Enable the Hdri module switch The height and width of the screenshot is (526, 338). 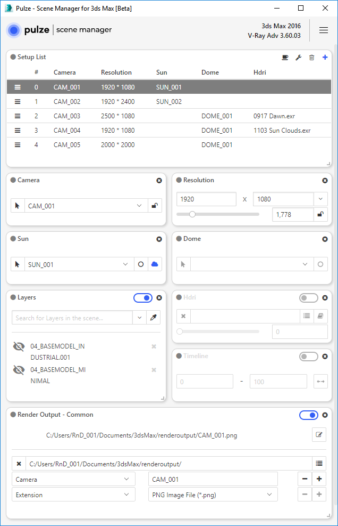[309, 298]
